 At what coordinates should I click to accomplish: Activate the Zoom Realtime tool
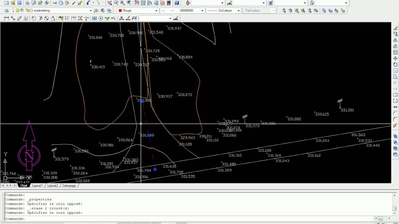click(x=116, y=3)
